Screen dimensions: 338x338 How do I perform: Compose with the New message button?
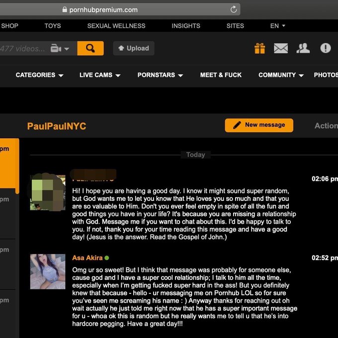pos(259,125)
